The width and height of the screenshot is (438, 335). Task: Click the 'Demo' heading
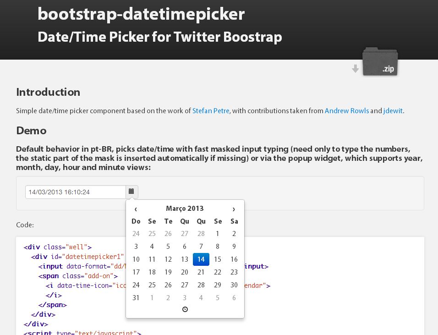click(31, 131)
